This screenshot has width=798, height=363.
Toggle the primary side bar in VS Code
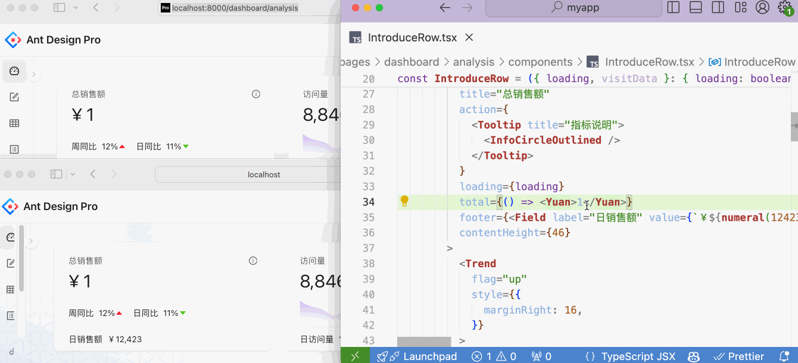pos(674,8)
